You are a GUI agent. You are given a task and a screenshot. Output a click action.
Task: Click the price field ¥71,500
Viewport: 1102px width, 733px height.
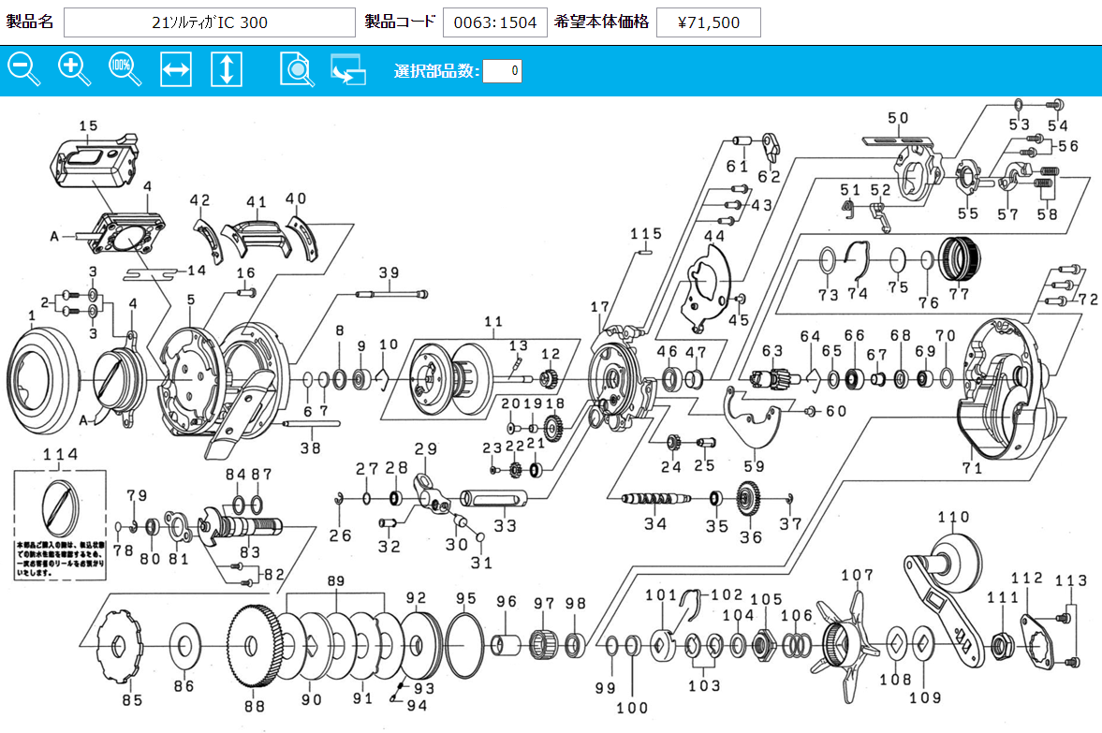(709, 22)
